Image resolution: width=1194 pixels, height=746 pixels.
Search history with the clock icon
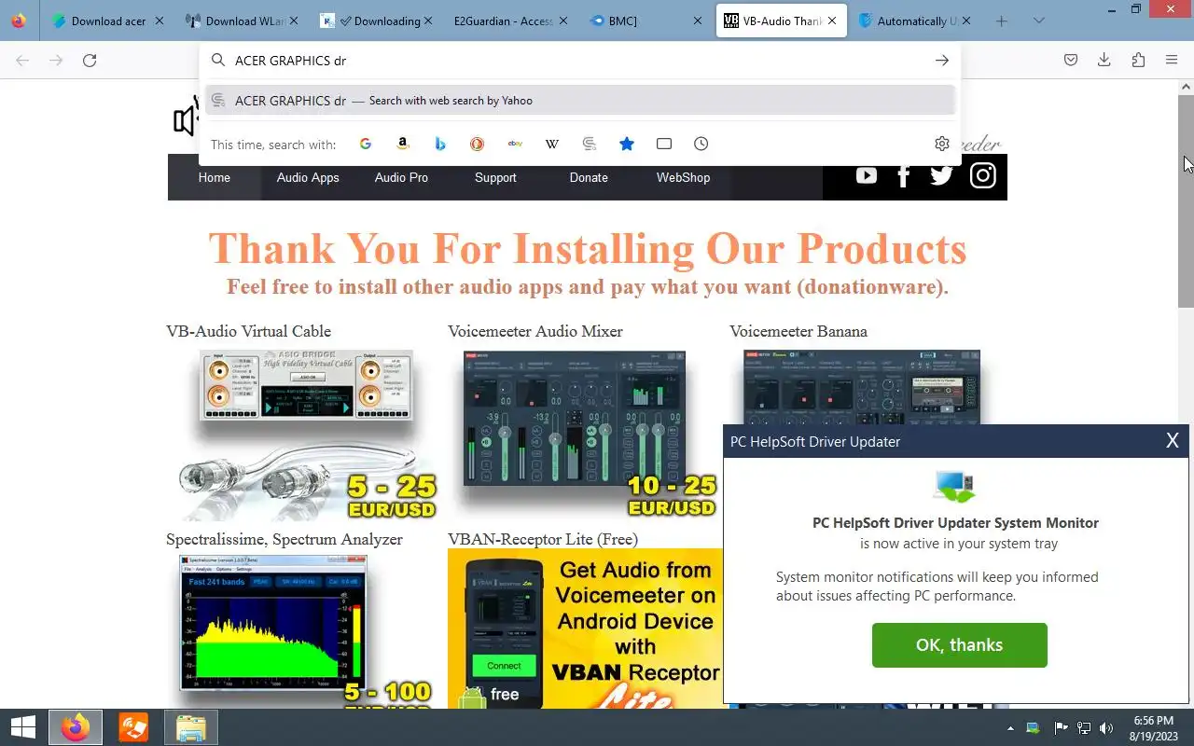pyautogui.click(x=701, y=144)
